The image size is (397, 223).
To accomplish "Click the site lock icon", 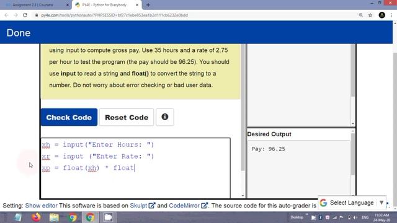I will [x=37, y=15].
